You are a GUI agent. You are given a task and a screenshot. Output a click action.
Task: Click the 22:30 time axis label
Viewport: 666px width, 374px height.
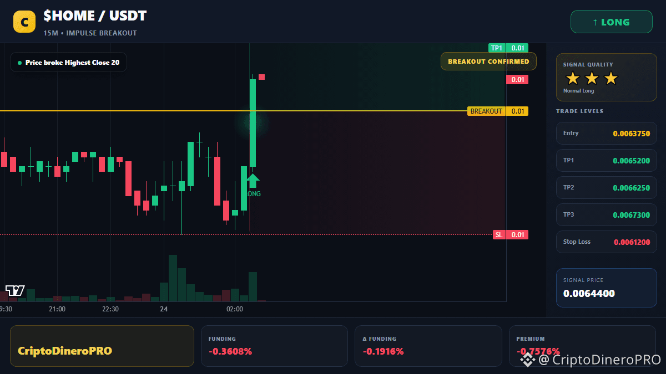click(x=110, y=309)
